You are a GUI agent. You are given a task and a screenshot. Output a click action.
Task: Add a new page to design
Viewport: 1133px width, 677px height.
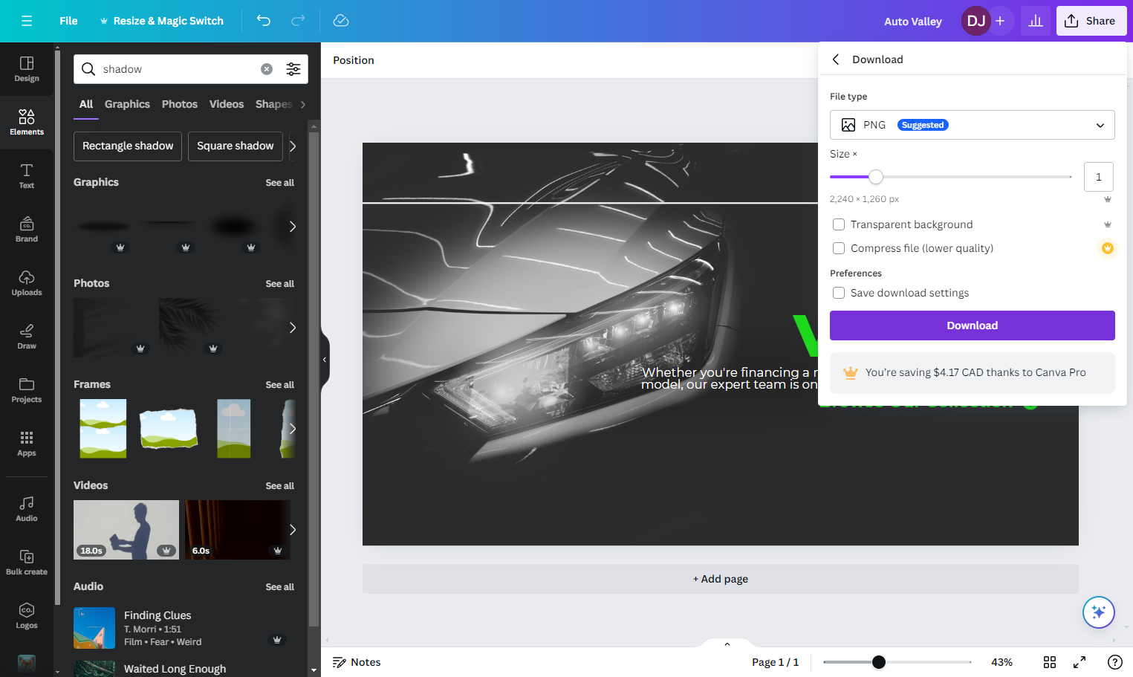[x=721, y=579]
